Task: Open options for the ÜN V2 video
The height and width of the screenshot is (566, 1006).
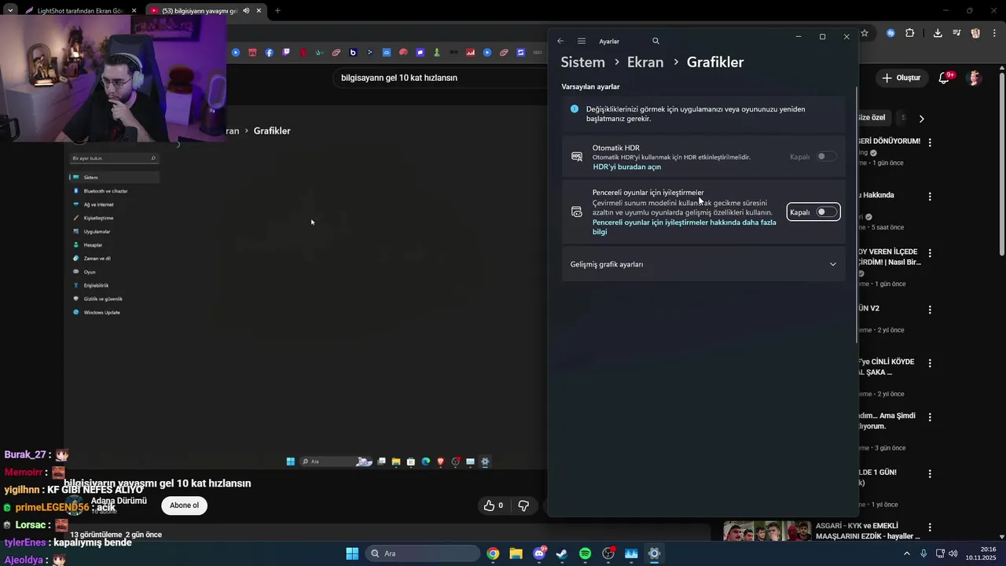Action: tap(930, 310)
